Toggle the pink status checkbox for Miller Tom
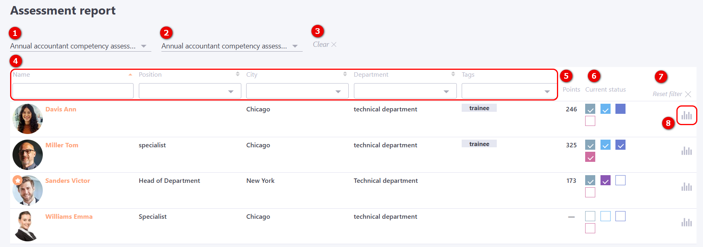The height and width of the screenshot is (247, 703). (x=590, y=157)
